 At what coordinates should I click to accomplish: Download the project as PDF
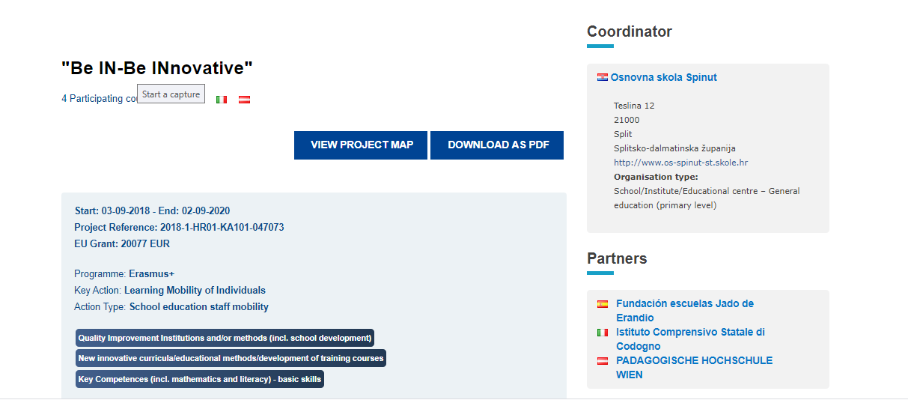[497, 145]
